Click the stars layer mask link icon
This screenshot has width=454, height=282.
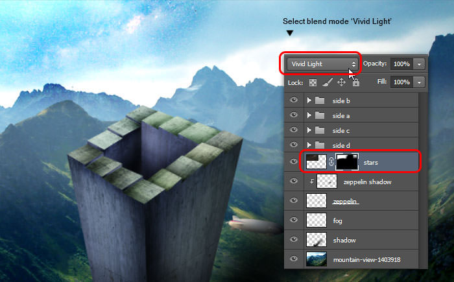click(331, 162)
